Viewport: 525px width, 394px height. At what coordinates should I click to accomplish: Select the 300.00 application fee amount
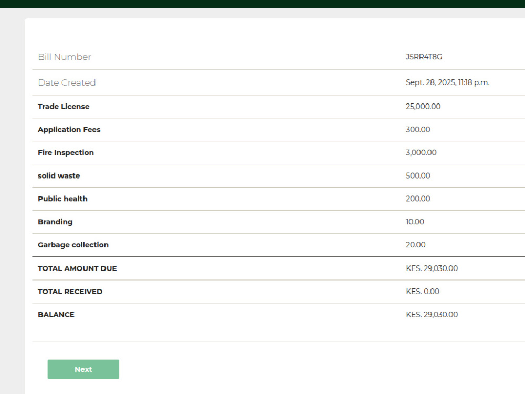tap(418, 130)
